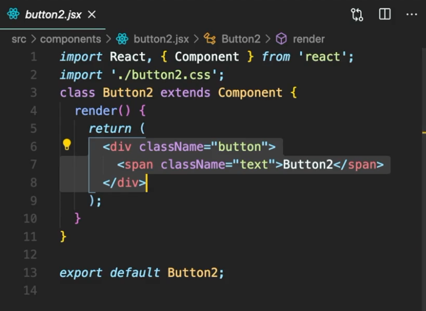This screenshot has height=311, width=426.
Task: Click line number 3 in gutter
Action: coord(34,93)
